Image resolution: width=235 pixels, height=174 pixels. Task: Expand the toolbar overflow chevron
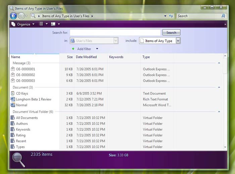(225, 24)
